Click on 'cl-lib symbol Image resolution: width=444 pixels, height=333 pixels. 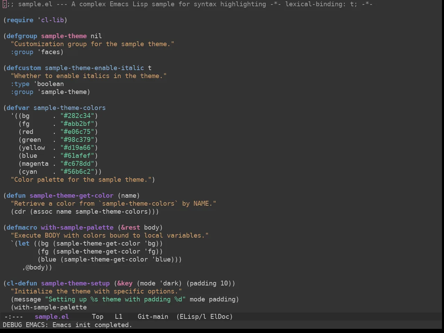point(51,20)
